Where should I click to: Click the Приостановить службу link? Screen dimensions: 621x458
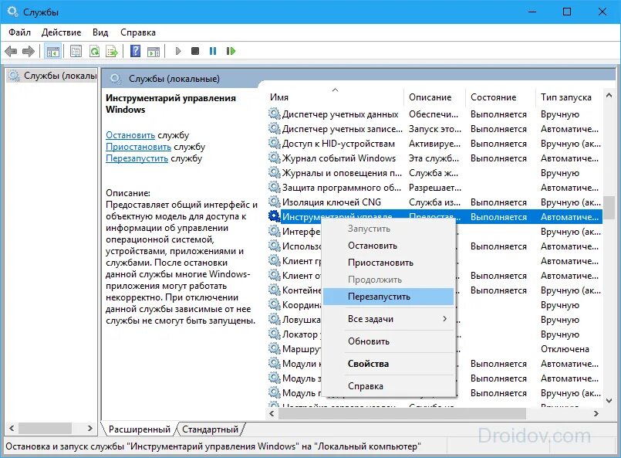click(x=138, y=147)
